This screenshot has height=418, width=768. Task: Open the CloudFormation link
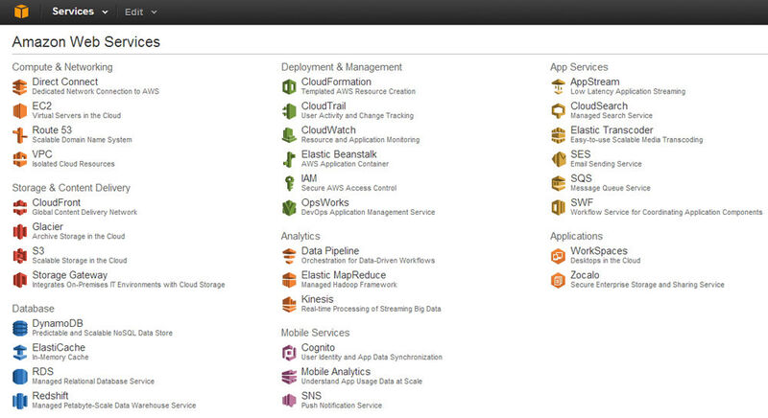click(x=336, y=81)
